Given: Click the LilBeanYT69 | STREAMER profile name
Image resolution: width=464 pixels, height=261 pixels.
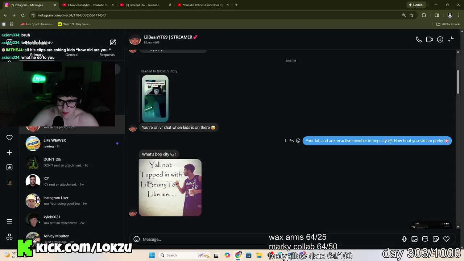Looking at the screenshot, I should coord(170,37).
